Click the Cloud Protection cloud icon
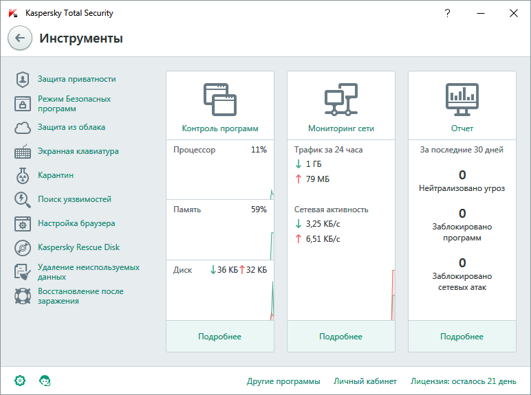This screenshot has height=395, width=531. tap(23, 128)
